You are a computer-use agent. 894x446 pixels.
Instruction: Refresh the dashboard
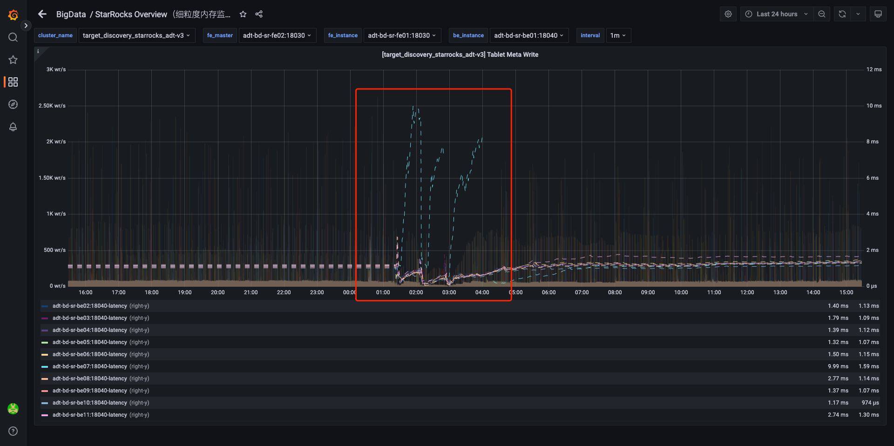[x=842, y=14]
